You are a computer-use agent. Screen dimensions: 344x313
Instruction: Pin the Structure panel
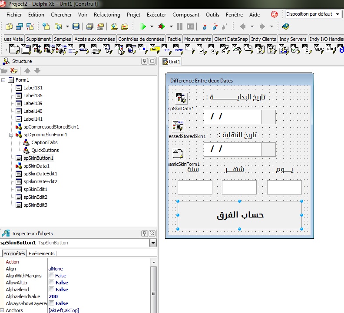tap(144, 61)
